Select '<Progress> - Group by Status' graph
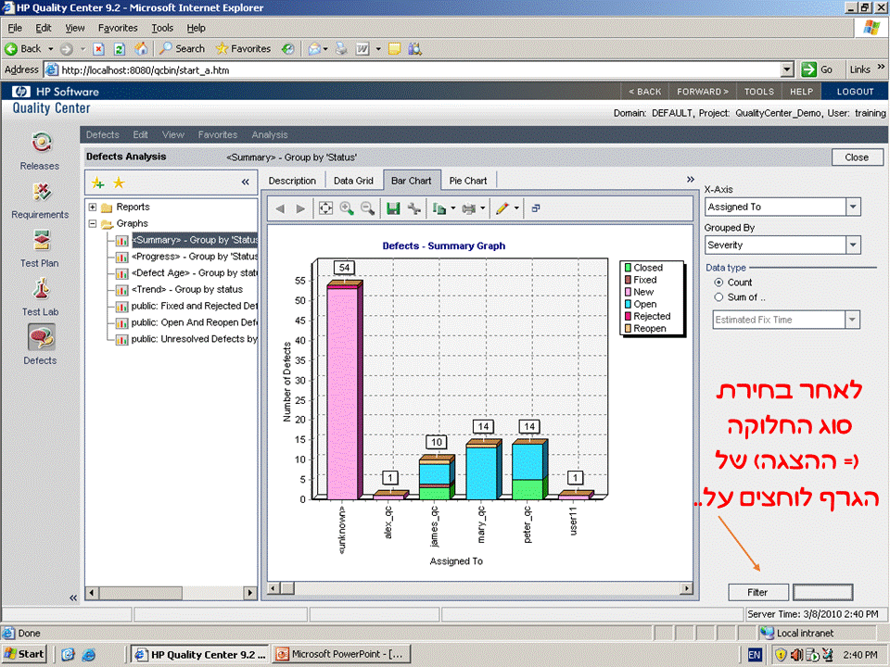 click(x=195, y=257)
